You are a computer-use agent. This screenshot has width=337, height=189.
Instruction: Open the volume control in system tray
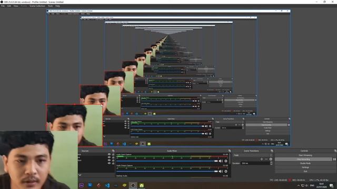[x=306, y=185]
